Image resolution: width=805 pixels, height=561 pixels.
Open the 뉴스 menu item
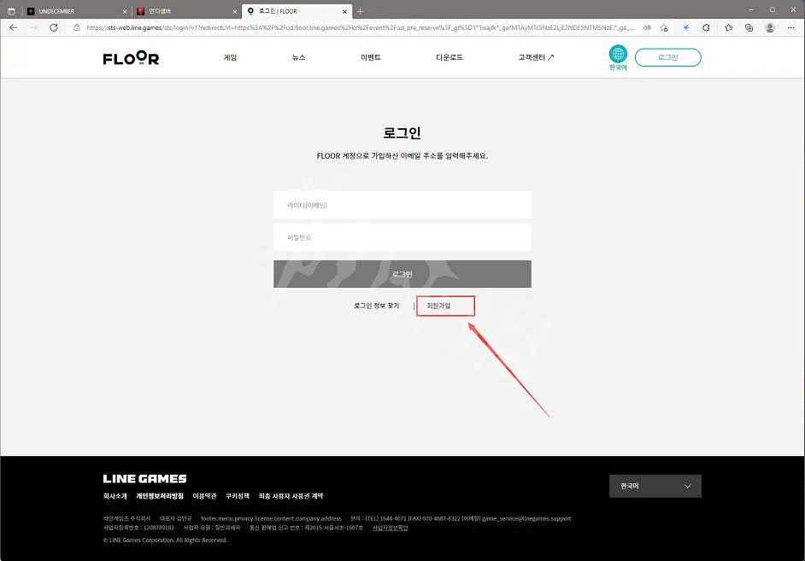point(298,58)
